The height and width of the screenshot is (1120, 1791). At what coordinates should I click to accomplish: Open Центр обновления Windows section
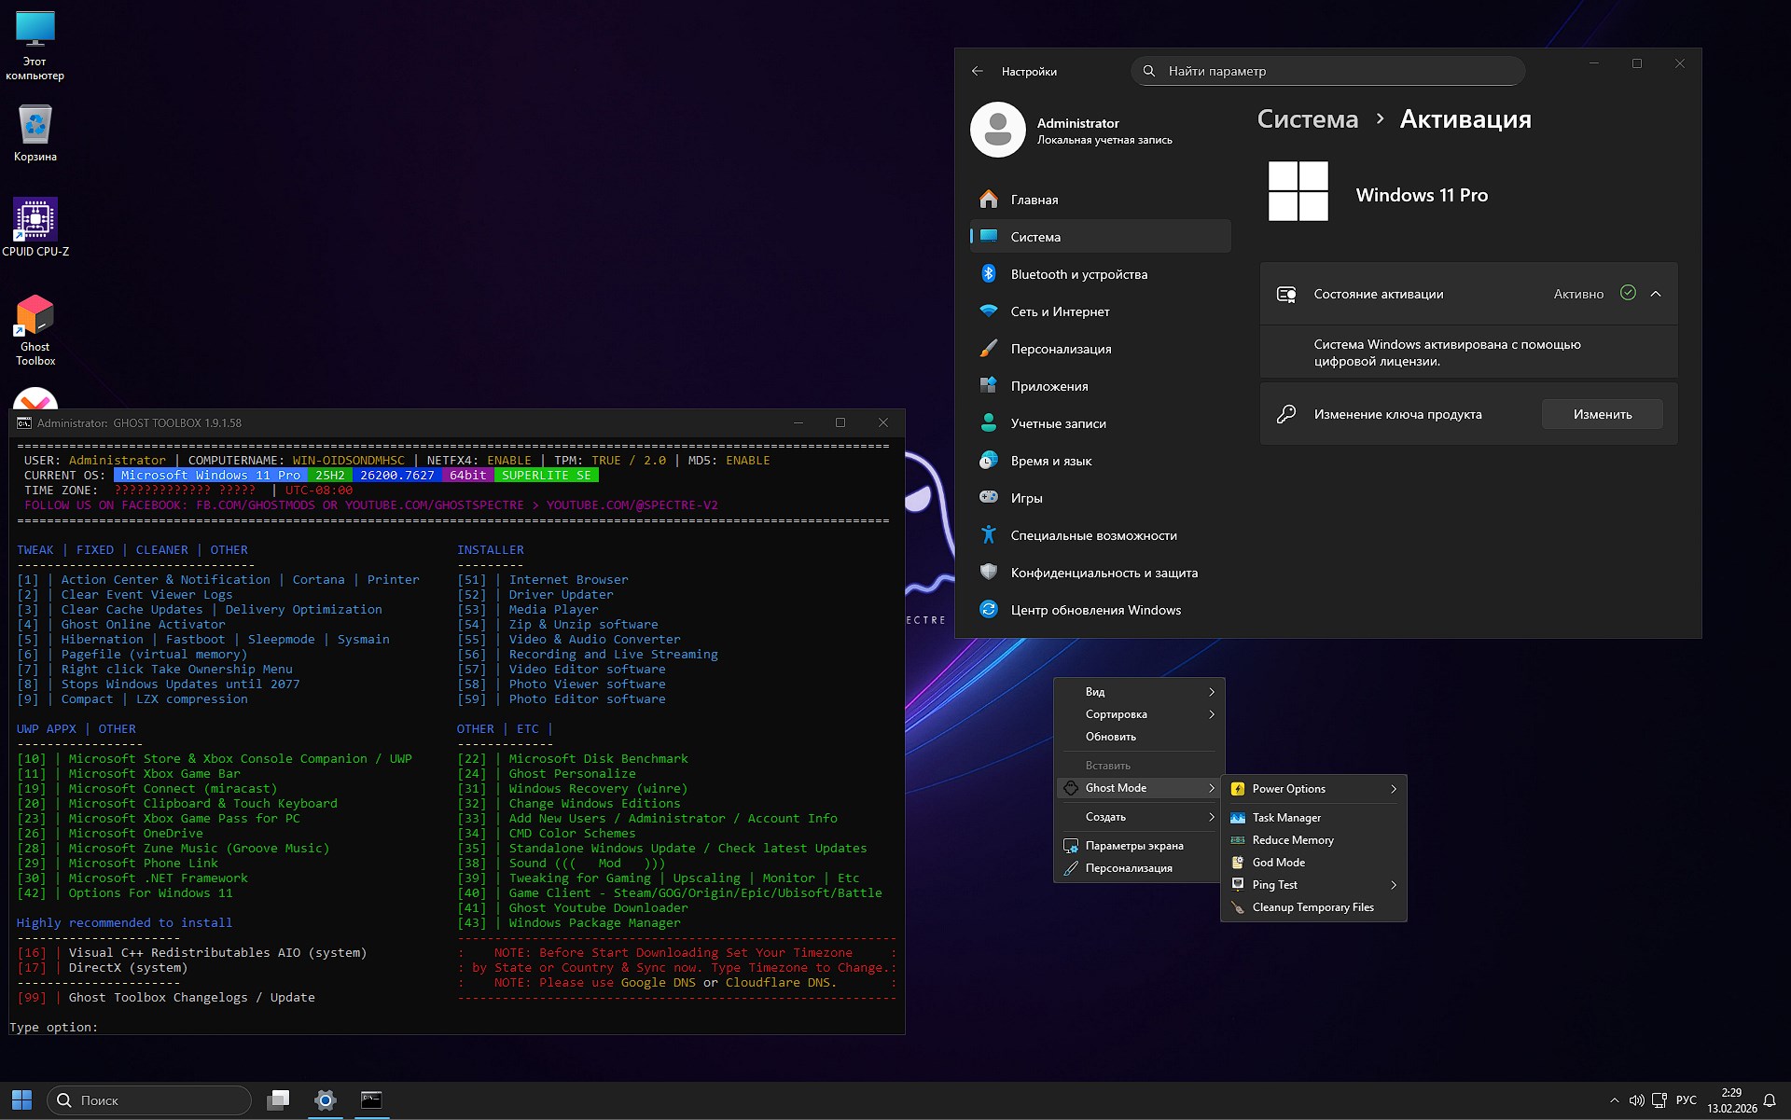(x=1094, y=609)
